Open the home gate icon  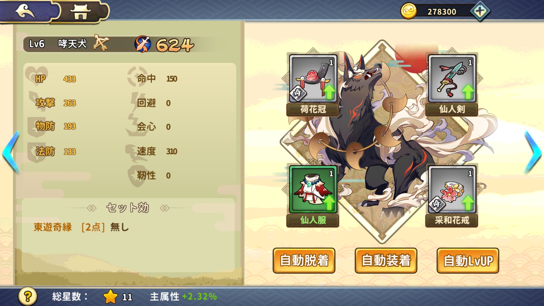[x=80, y=12]
